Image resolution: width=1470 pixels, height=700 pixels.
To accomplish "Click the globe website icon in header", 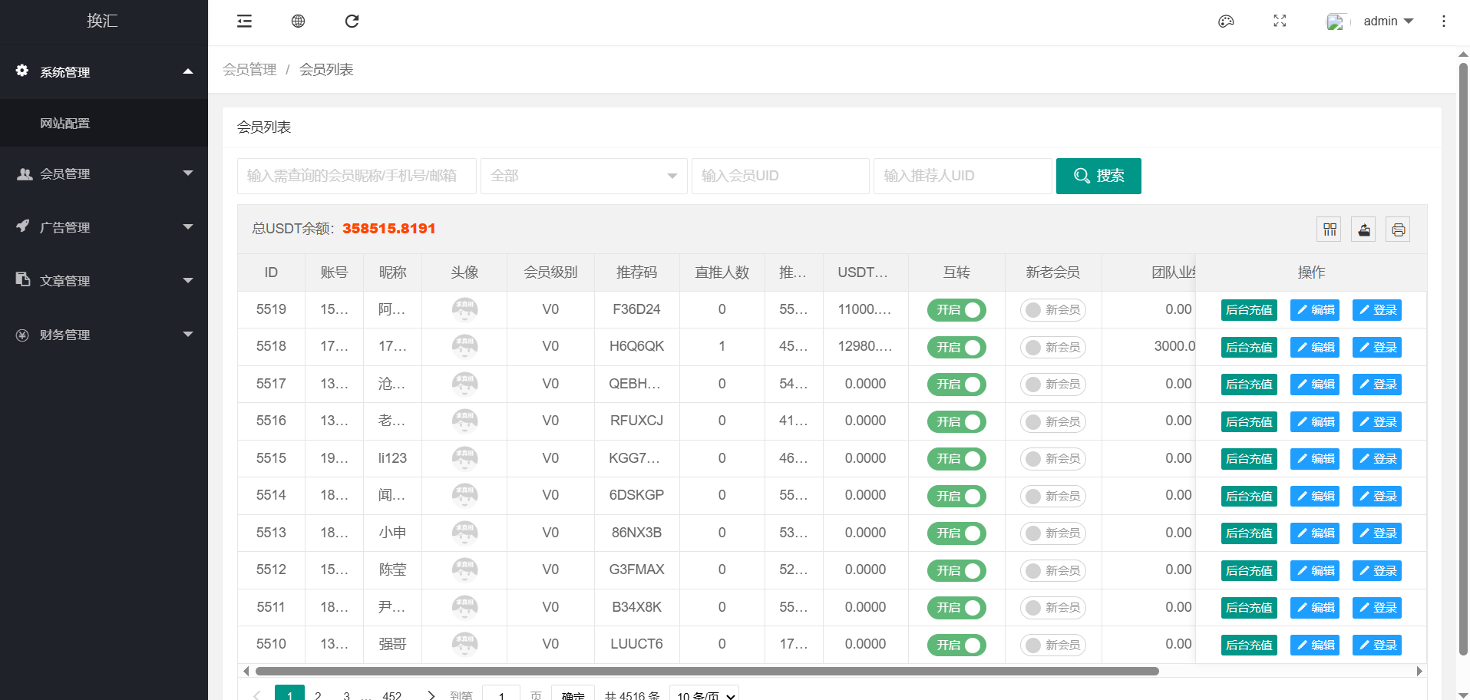I will coord(298,21).
